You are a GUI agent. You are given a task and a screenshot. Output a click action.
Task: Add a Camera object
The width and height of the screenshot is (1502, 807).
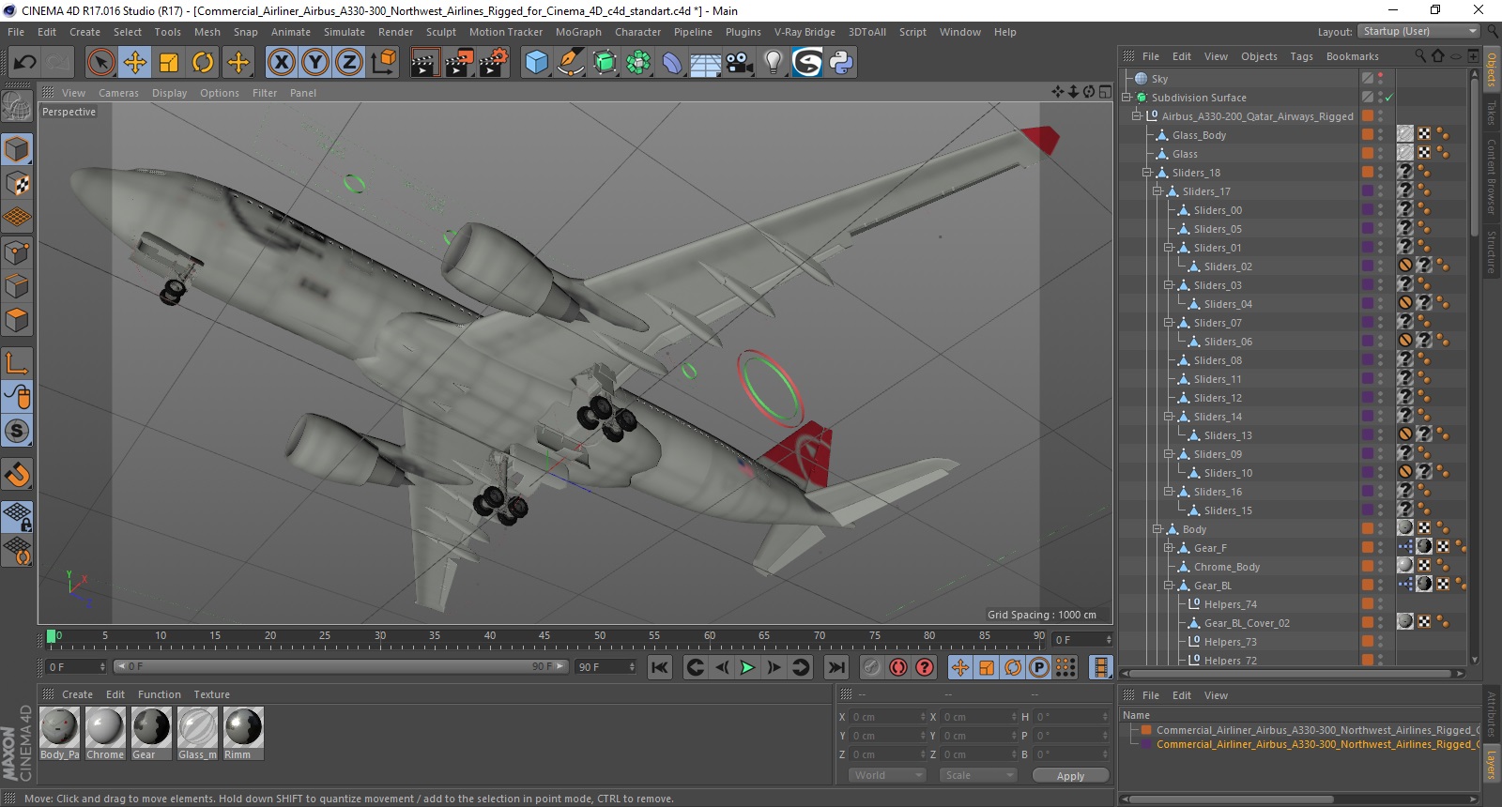[x=740, y=63]
